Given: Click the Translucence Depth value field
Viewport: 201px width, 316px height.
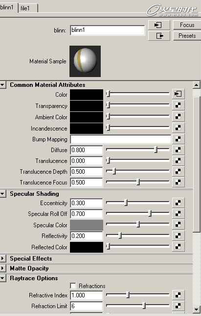Looking at the screenshot, I should (87, 172).
